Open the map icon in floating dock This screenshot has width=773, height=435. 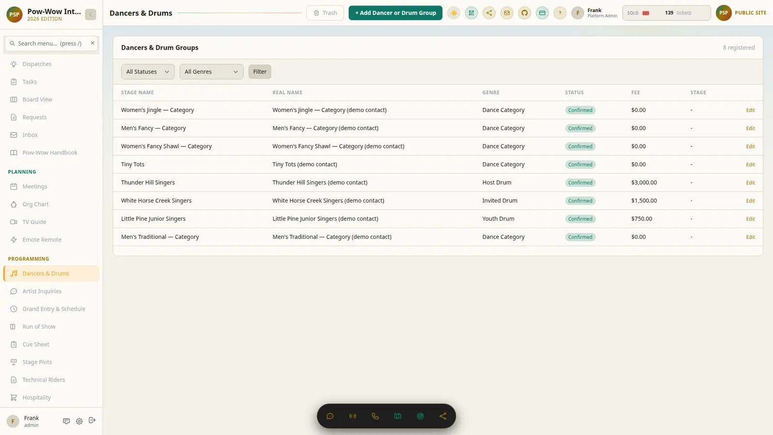(398, 416)
